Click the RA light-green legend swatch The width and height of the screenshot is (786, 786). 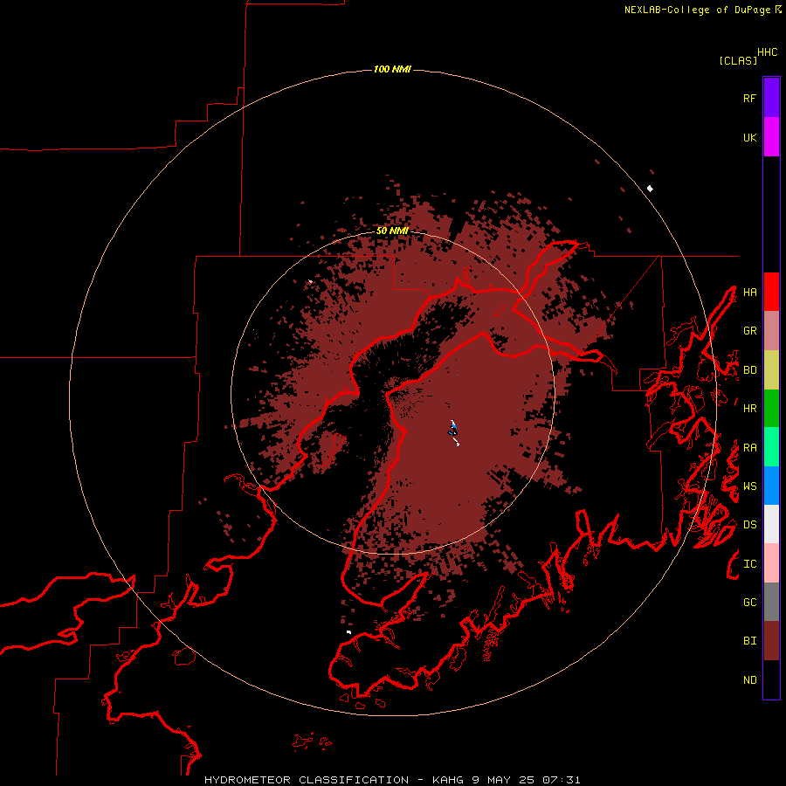point(771,447)
